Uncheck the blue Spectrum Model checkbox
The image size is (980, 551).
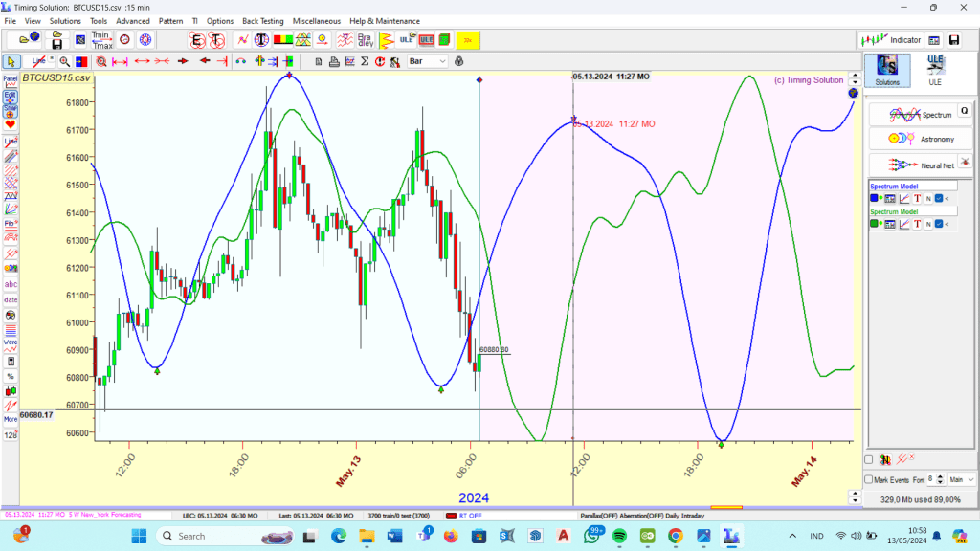coord(939,198)
